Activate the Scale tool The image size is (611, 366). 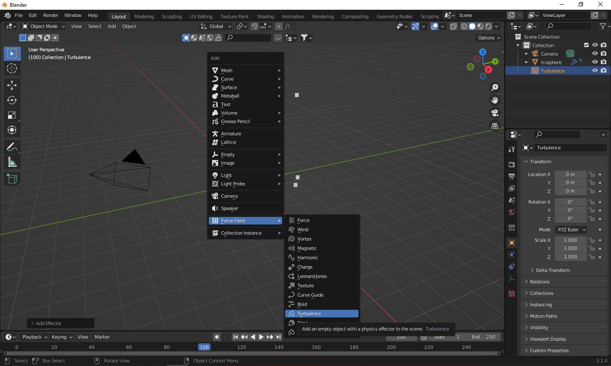point(12,115)
